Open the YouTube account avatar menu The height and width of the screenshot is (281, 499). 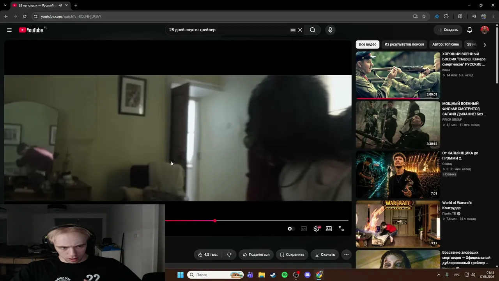pos(485,30)
